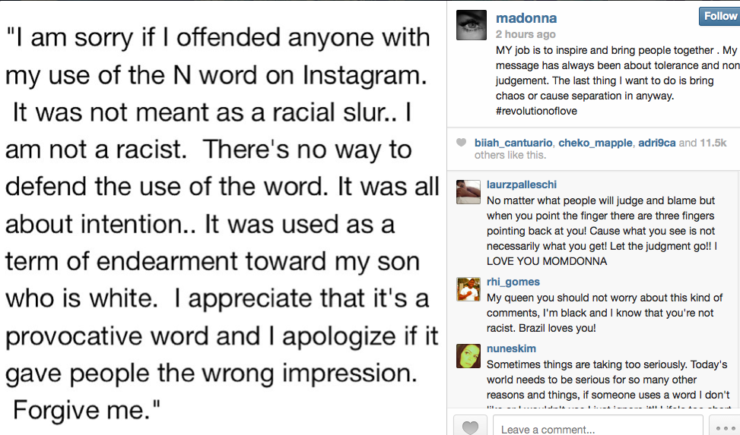Click the Follow button for madonna
The height and width of the screenshot is (435, 740).
coord(719,17)
